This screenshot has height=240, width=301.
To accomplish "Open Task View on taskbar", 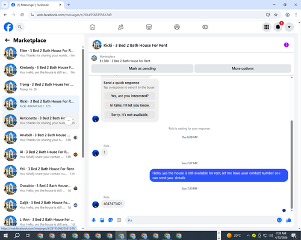I will point(28,235).
